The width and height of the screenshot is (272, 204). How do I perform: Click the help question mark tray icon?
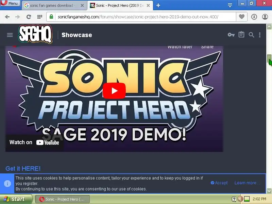tap(234, 199)
